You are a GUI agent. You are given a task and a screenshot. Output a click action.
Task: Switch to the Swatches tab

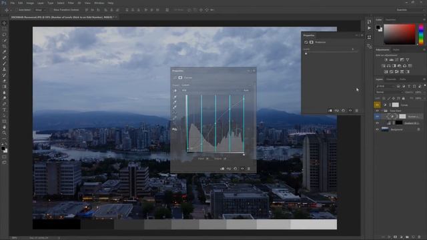[x=390, y=19]
